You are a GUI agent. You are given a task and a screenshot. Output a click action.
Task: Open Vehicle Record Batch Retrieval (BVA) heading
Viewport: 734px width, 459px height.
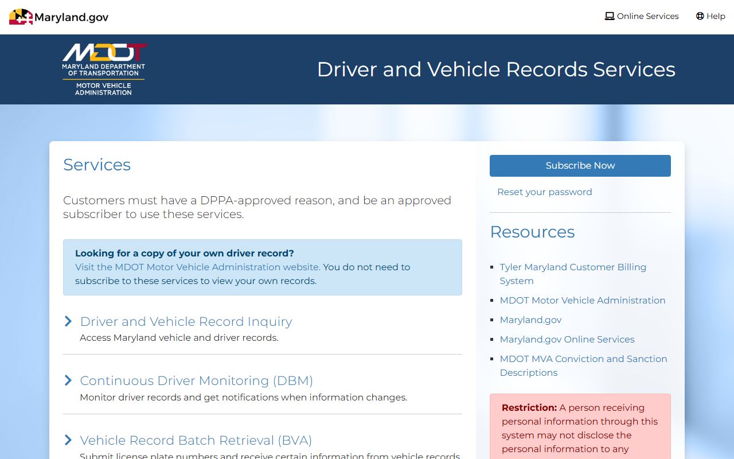tap(196, 440)
